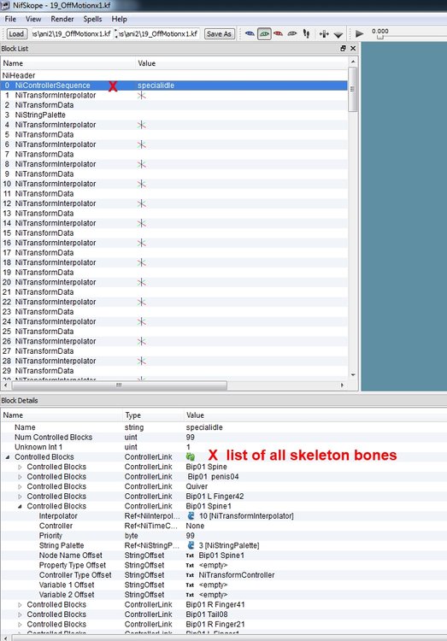Viewport: 447px width, 641px height.
Task: Float the Block List panel
Action: (343, 48)
